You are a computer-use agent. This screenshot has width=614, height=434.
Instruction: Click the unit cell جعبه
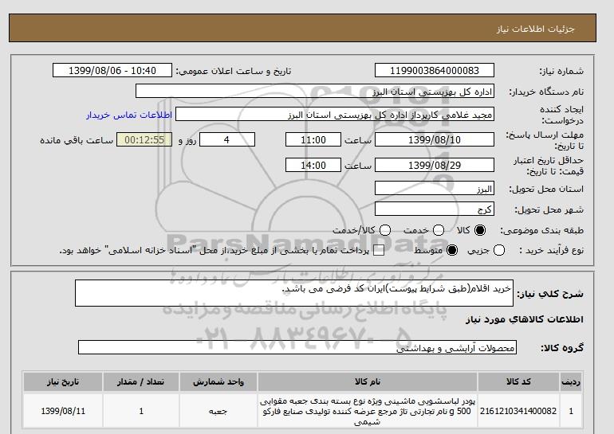point(218,412)
